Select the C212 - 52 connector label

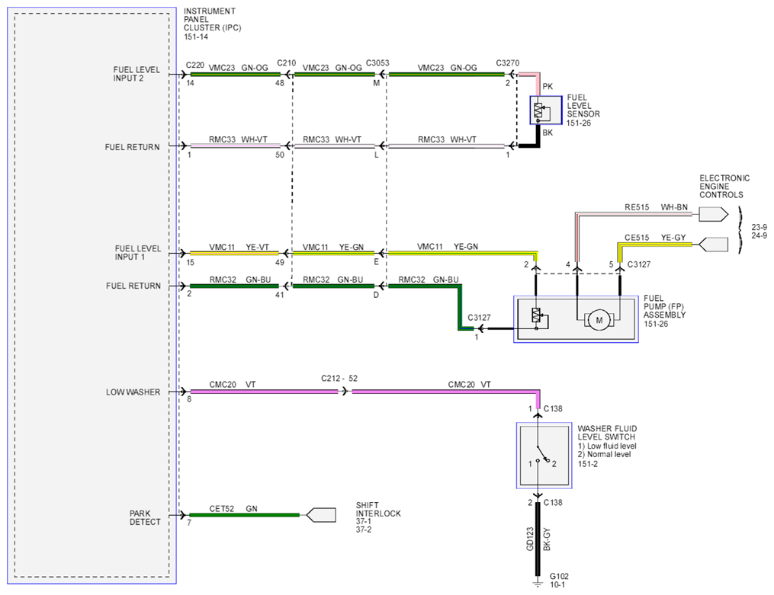[339, 379]
